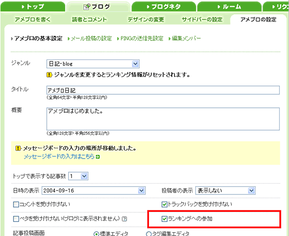Screen dimensions: 289x236
Task: Check ペタを受け付けない checkbox
Action: [x=16, y=219]
